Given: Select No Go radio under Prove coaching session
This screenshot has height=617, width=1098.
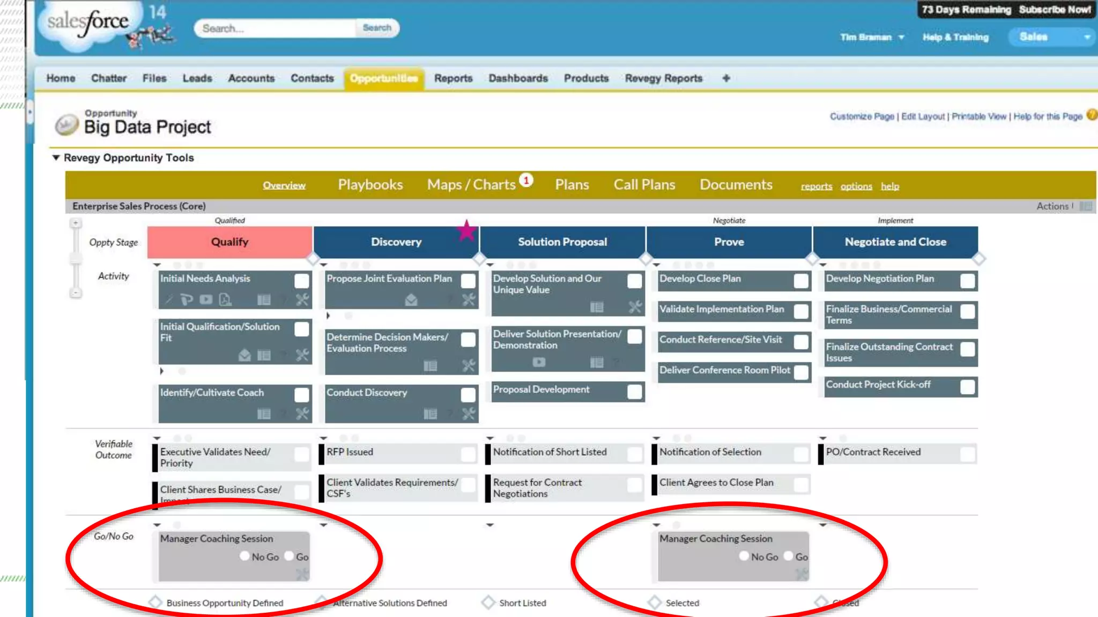Looking at the screenshot, I should (744, 556).
